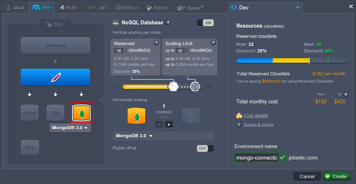Close the dialog with the X button
This screenshot has width=356, height=184.
[351, 7]
